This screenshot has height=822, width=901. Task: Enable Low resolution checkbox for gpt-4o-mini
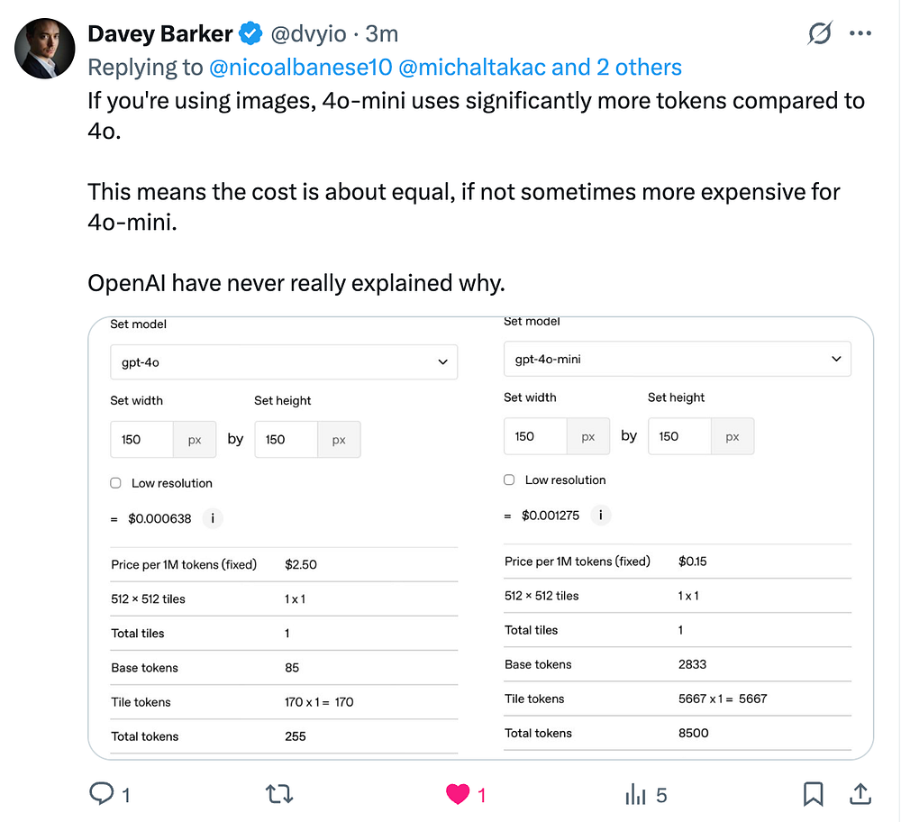tap(510, 479)
